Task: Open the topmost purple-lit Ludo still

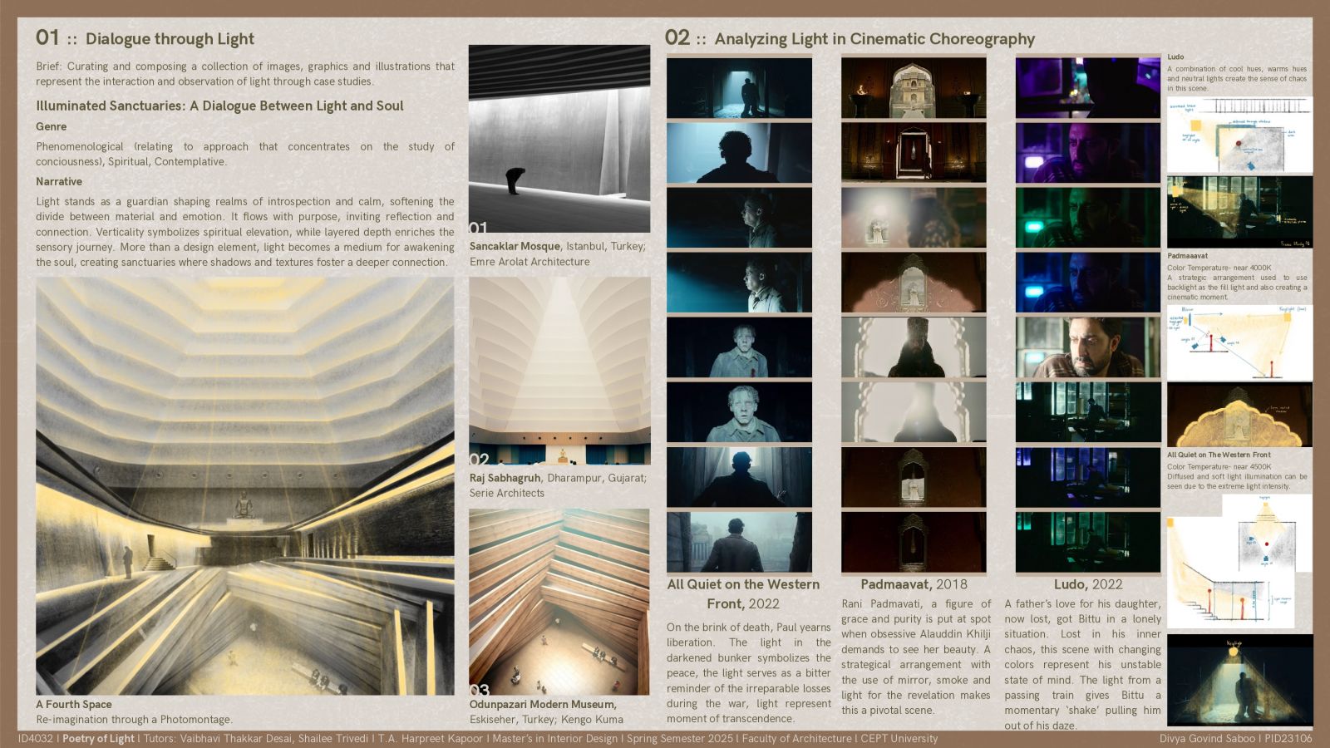Action: coord(1088,87)
